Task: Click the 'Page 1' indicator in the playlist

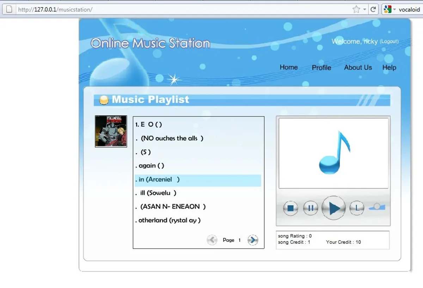Action: tap(232, 240)
